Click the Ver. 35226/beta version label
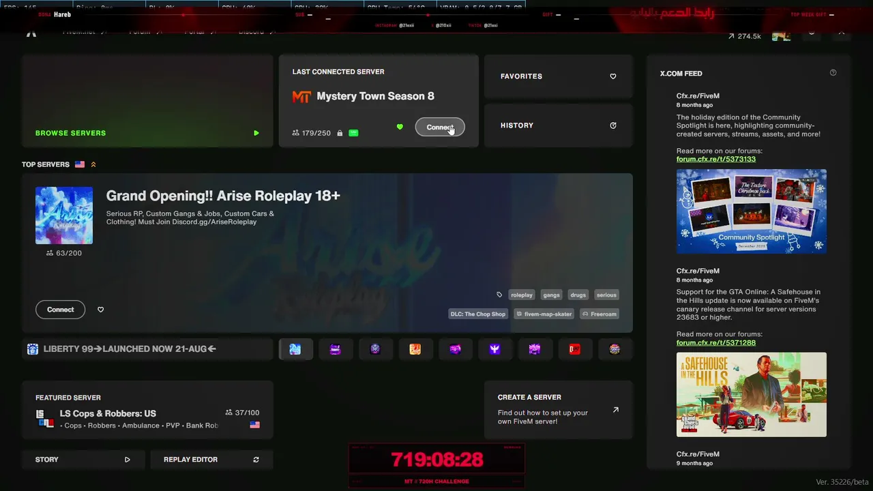 (842, 482)
